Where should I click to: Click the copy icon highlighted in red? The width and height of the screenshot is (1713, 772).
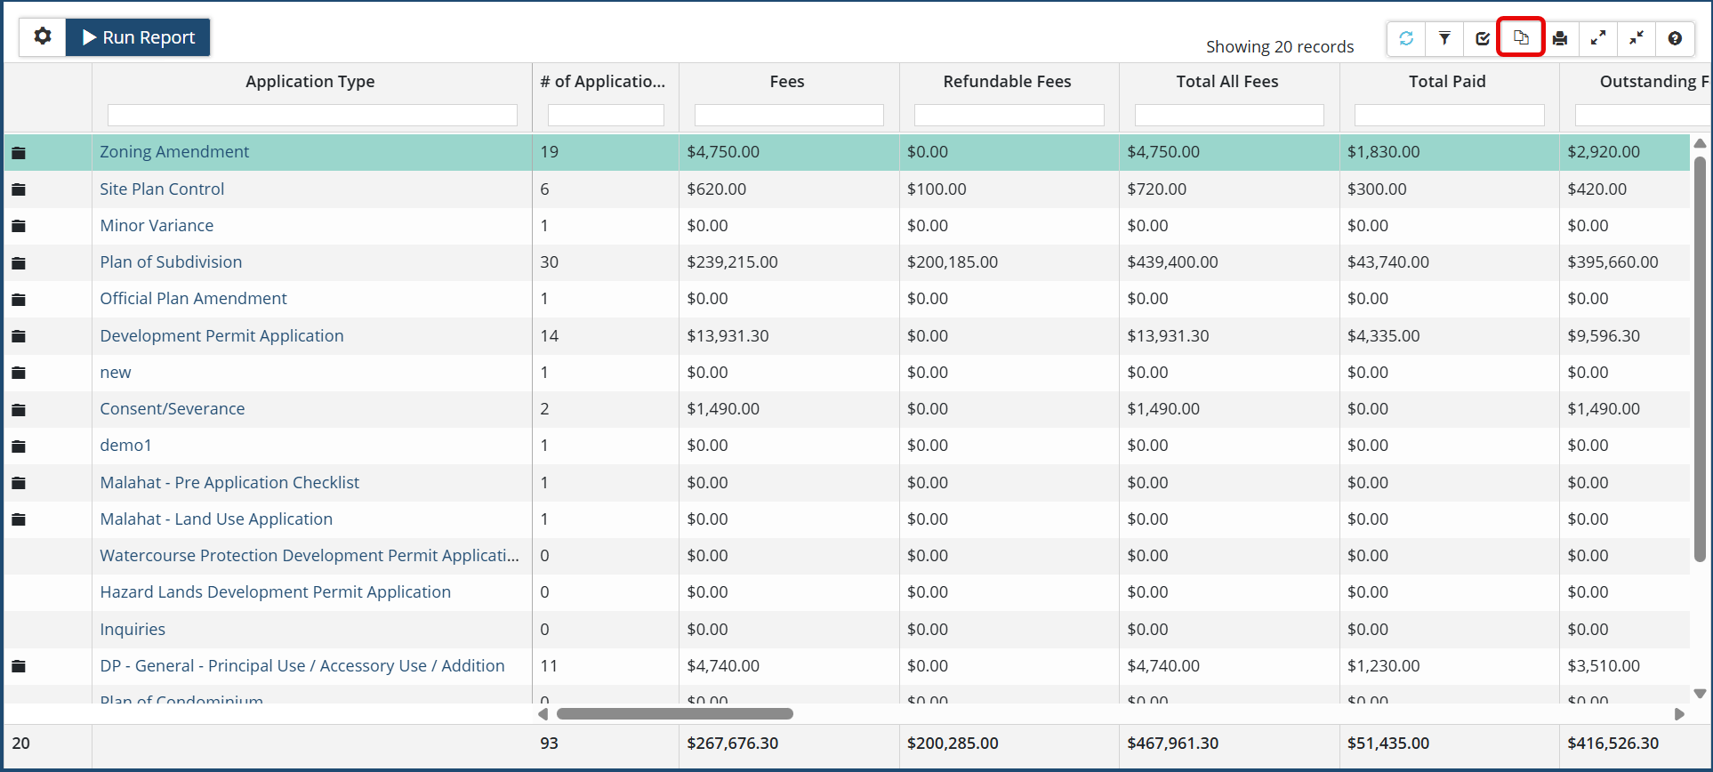pyautogui.click(x=1521, y=38)
